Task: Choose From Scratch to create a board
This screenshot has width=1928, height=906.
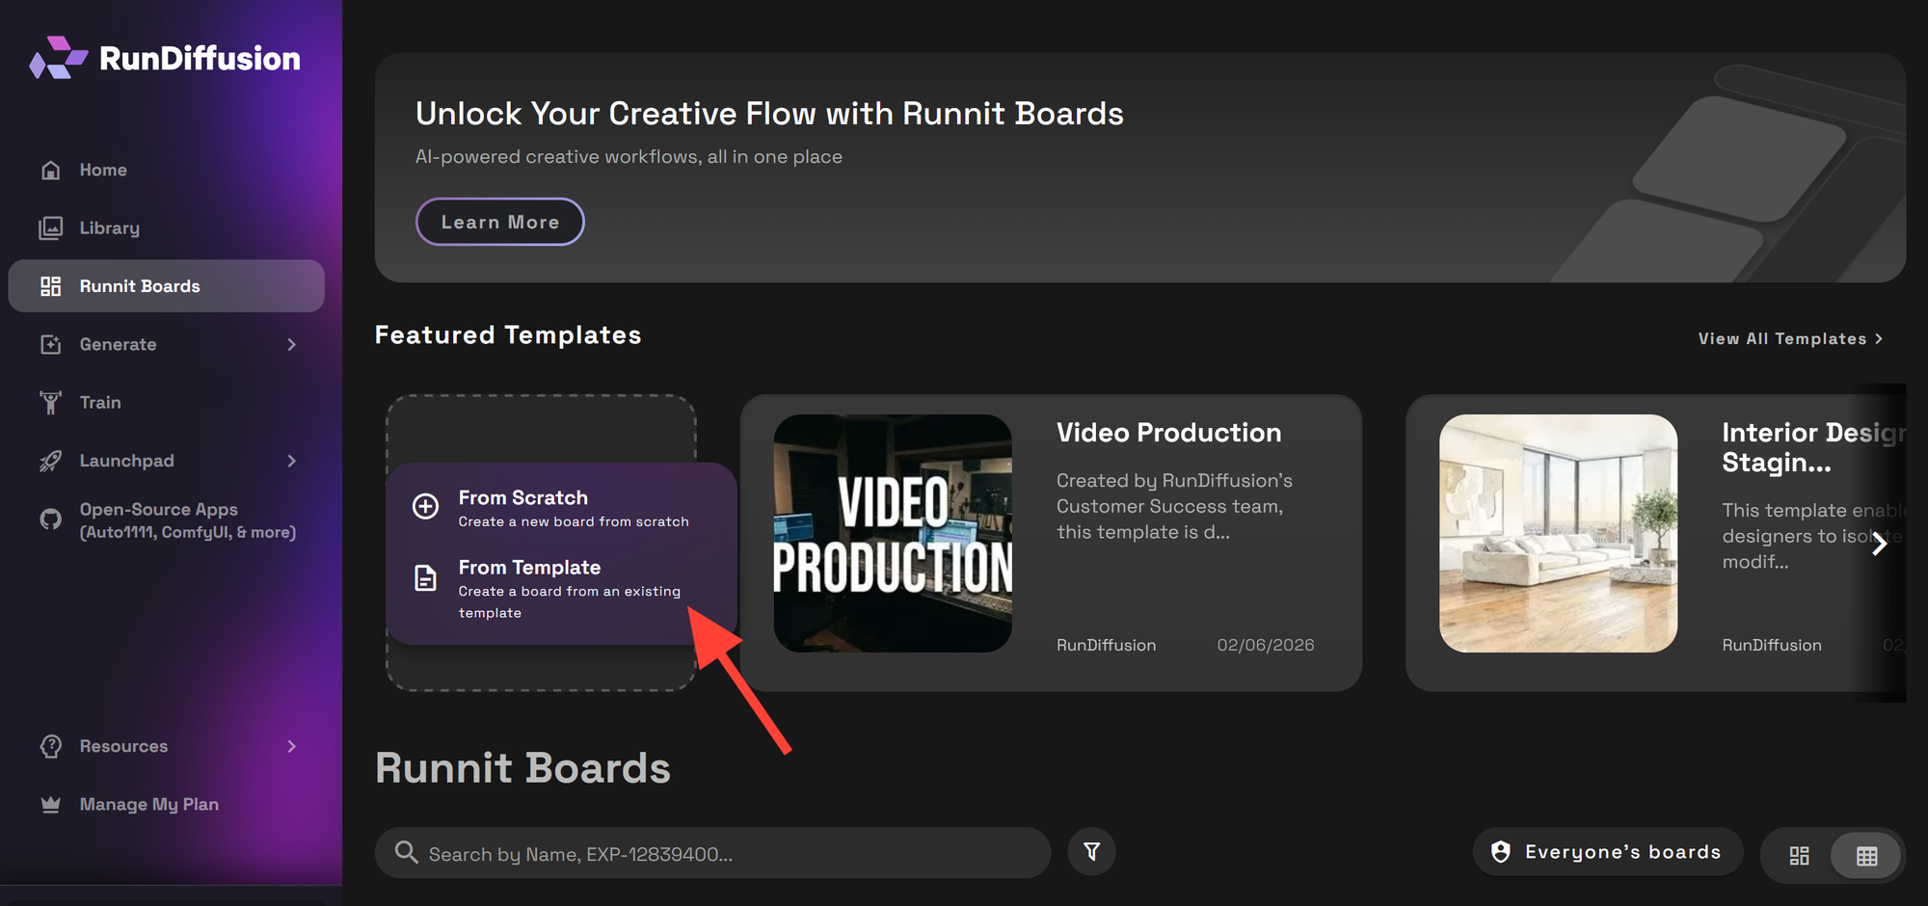Action: (x=561, y=508)
